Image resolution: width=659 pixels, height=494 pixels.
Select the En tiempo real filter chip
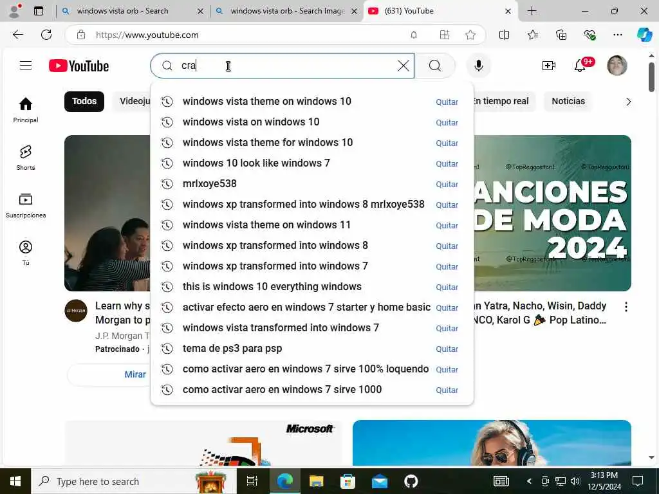[503, 101]
